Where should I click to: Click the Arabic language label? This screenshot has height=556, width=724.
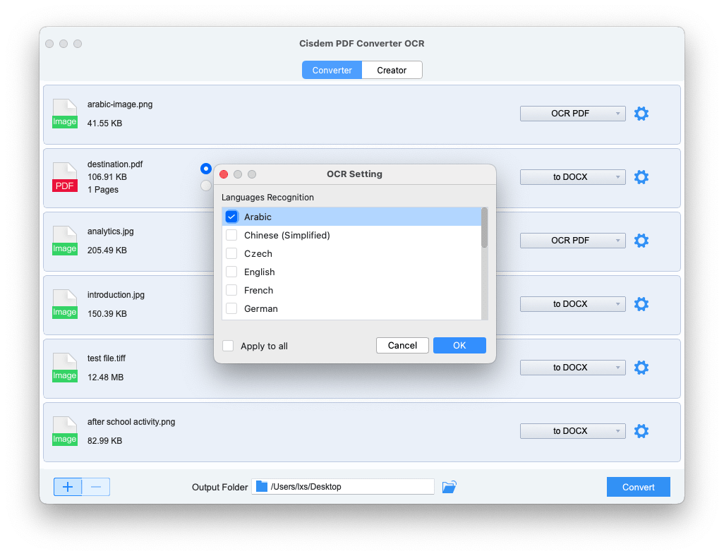(258, 217)
